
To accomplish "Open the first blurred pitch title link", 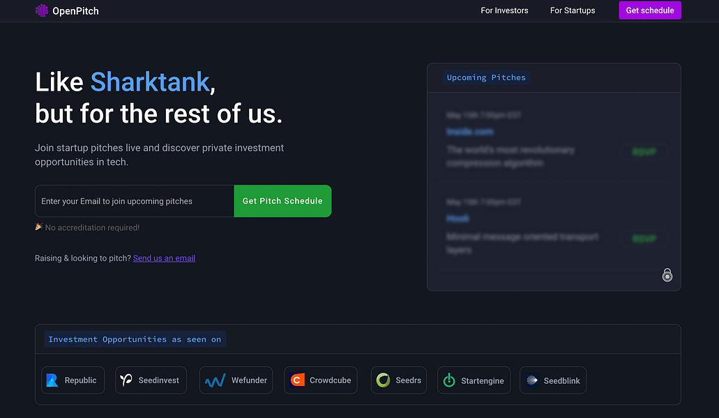I will click(470, 132).
